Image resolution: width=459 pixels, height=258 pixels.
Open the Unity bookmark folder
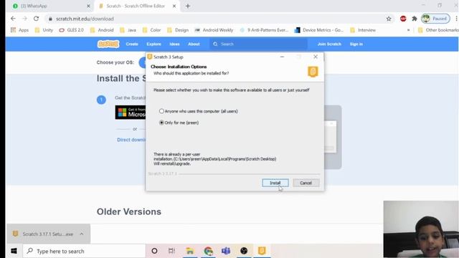44,30
